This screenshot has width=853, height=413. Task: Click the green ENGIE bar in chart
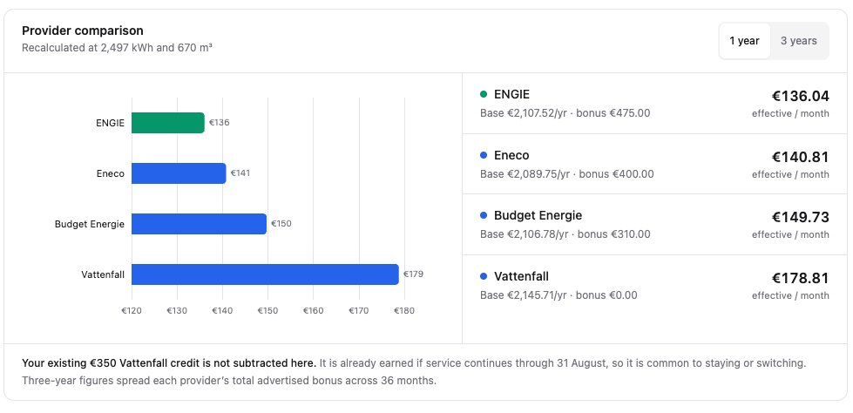pos(168,123)
